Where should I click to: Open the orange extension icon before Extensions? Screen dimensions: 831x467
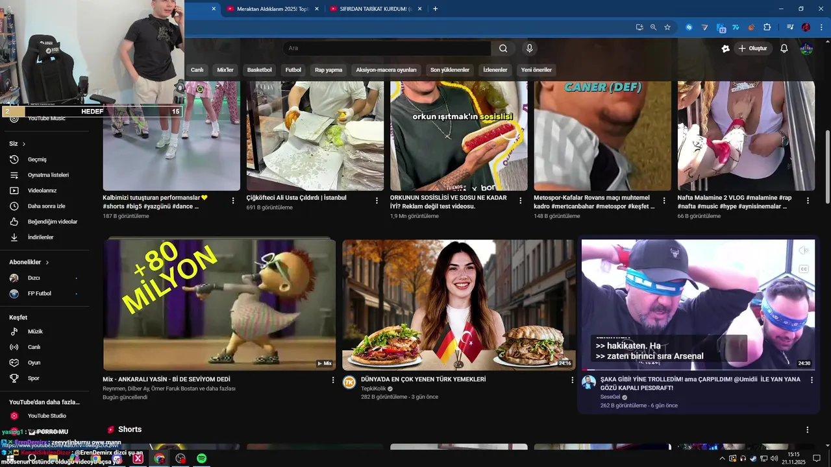(x=752, y=27)
